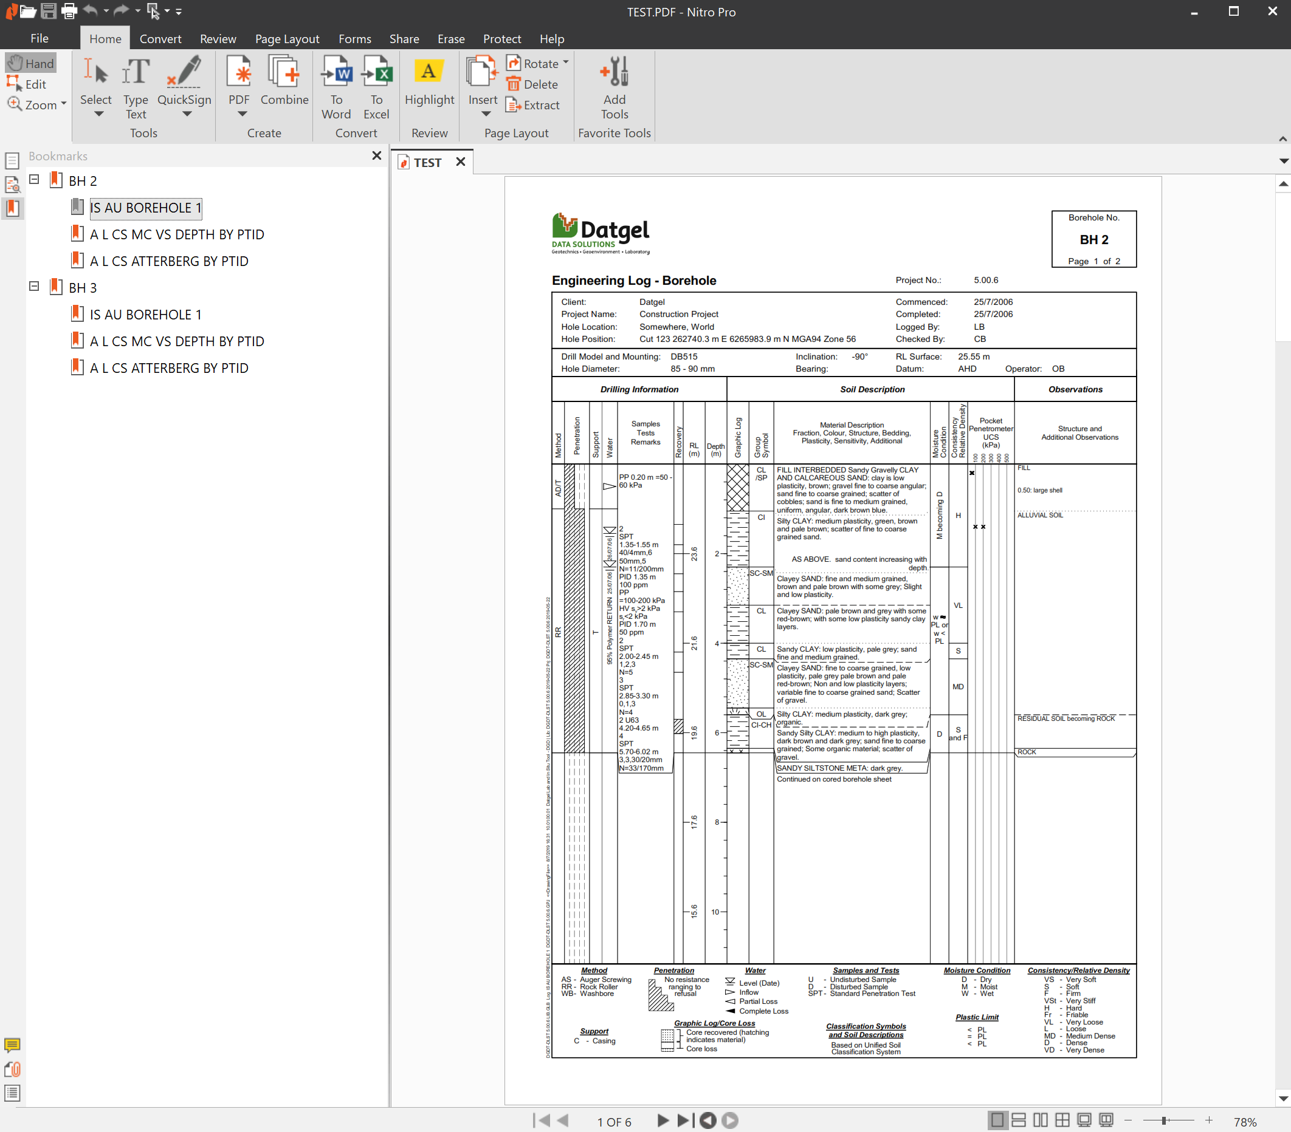1291x1132 pixels.
Task: Open the Page Layout ribbon tab
Action: click(x=287, y=39)
